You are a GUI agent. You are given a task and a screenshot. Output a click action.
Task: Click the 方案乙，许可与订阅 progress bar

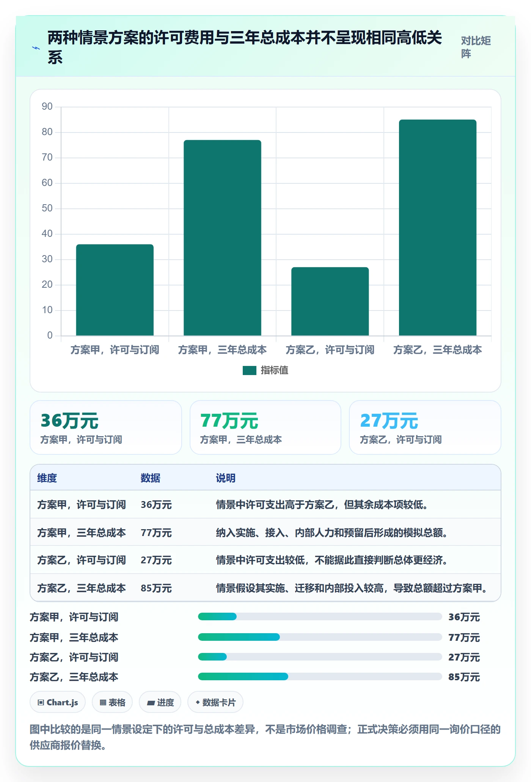coord(320,657)
